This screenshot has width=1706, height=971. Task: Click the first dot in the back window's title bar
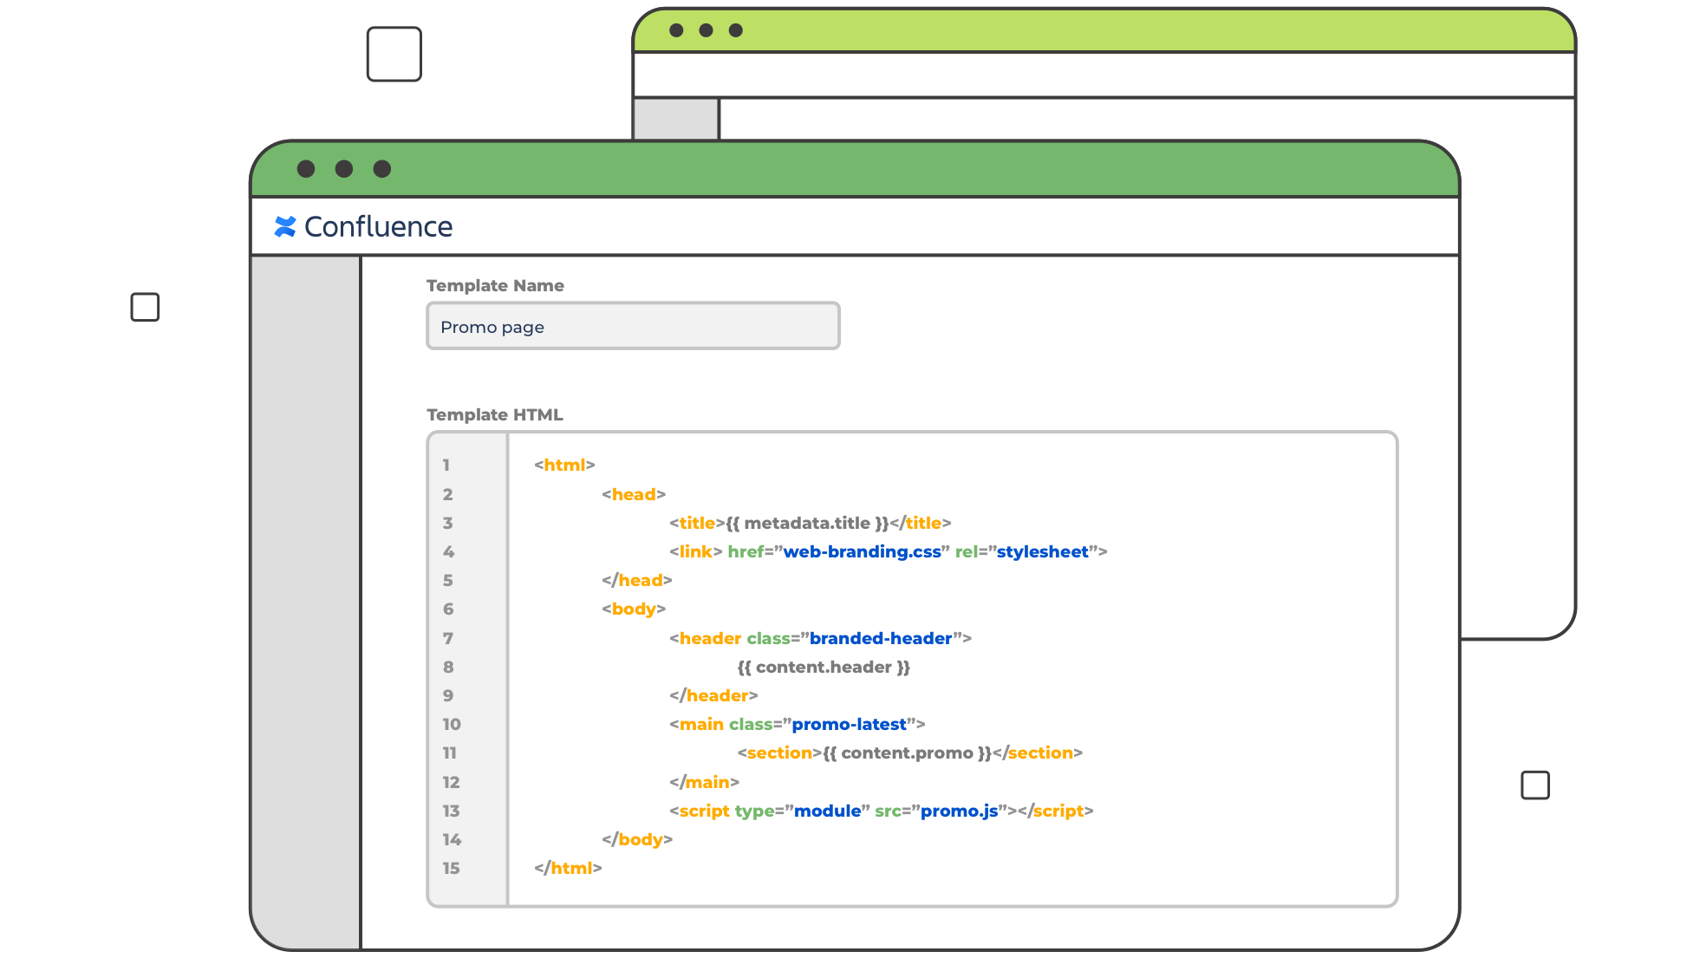677,30
